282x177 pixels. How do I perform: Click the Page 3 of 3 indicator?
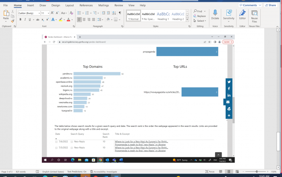[x=7, y=172]
